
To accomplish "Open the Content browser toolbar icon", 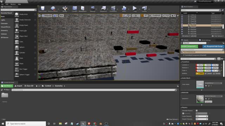I will tap(75, 9).
